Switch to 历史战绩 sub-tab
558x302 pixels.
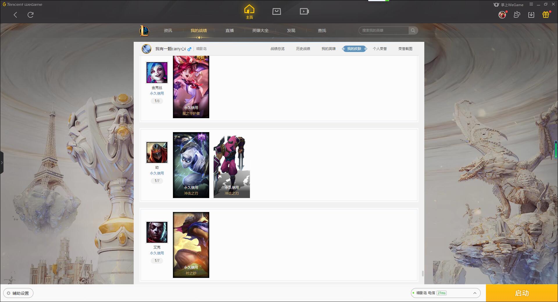303,49
